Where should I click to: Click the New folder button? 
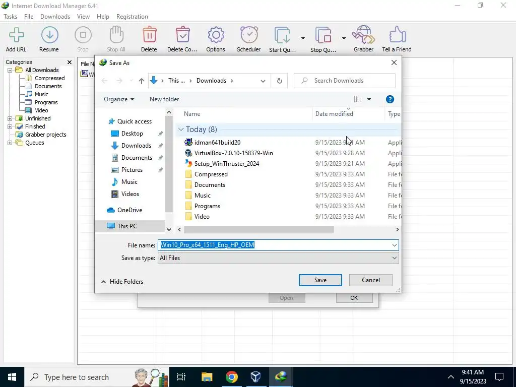164,99
